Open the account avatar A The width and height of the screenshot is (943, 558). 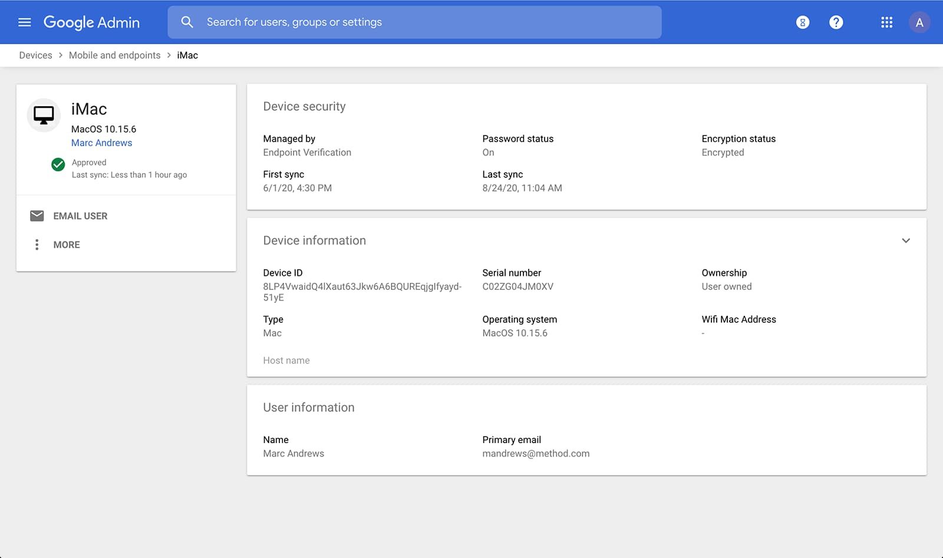(x=919, y=22)
